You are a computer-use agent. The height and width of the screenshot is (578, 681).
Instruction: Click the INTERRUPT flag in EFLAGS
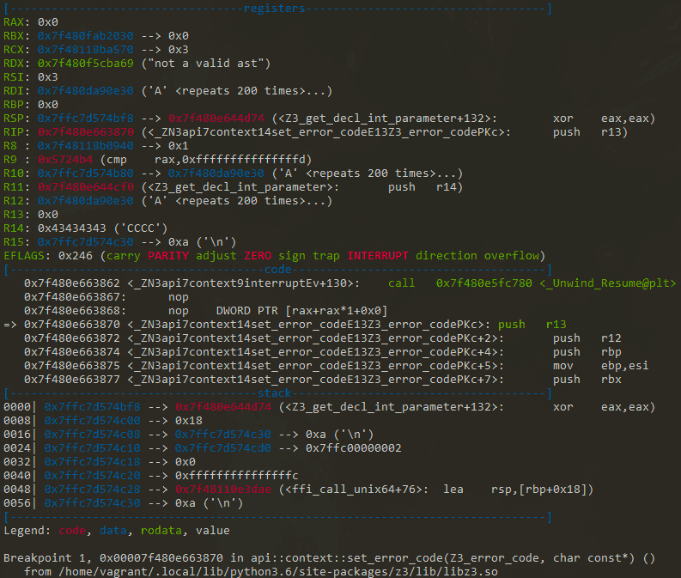tap(377, 256)
